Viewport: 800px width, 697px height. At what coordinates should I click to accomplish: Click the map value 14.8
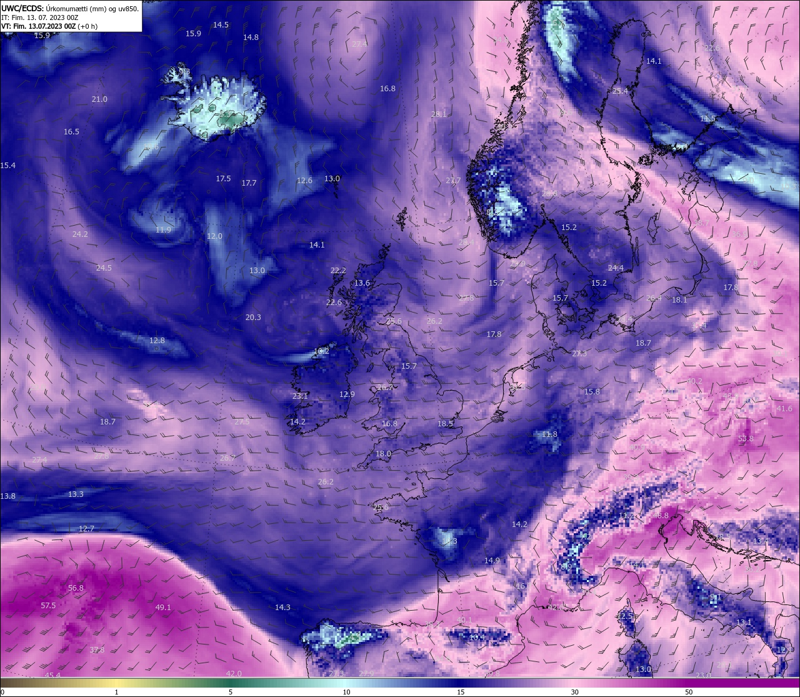coord(251,38)
